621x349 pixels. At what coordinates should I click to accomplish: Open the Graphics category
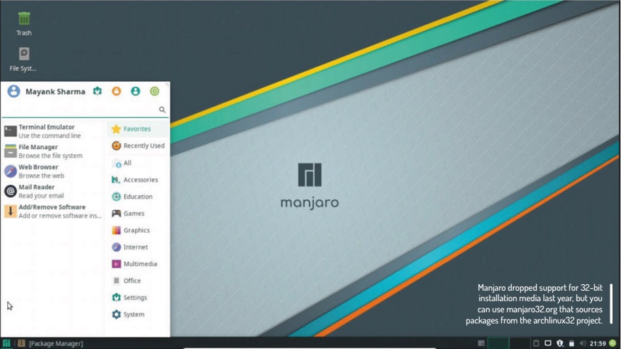137,230
